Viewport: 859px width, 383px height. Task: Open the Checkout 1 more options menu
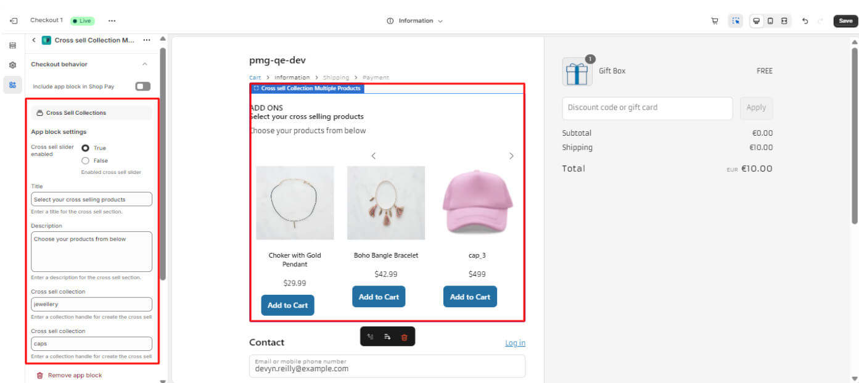[112, 21]
